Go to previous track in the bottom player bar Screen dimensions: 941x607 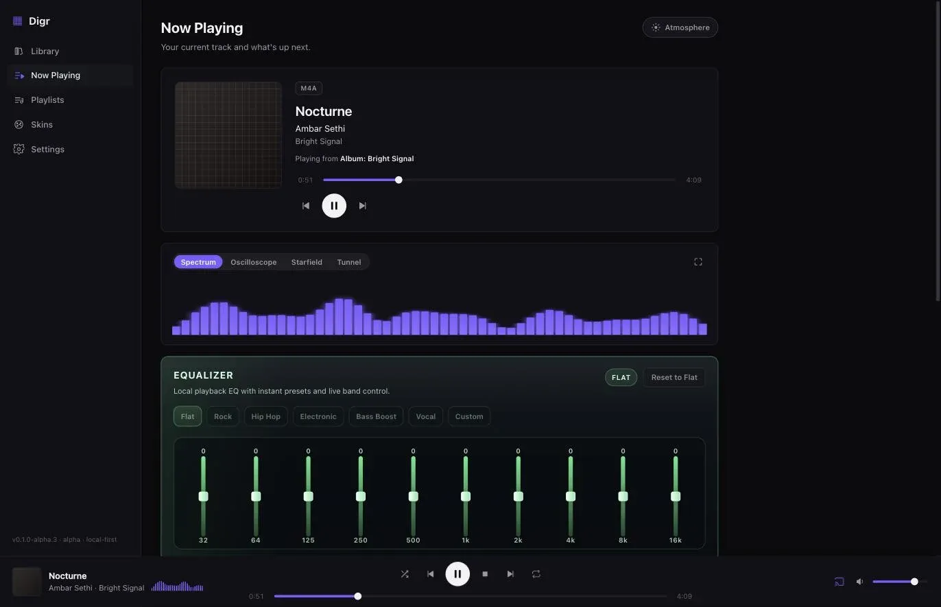click(x=431, y=574)
